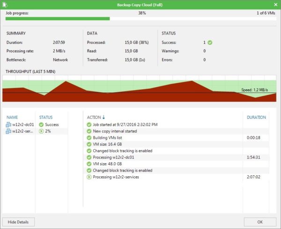
Task: Click the 2% status of w12r2-ser...
Action: [48, 131]
